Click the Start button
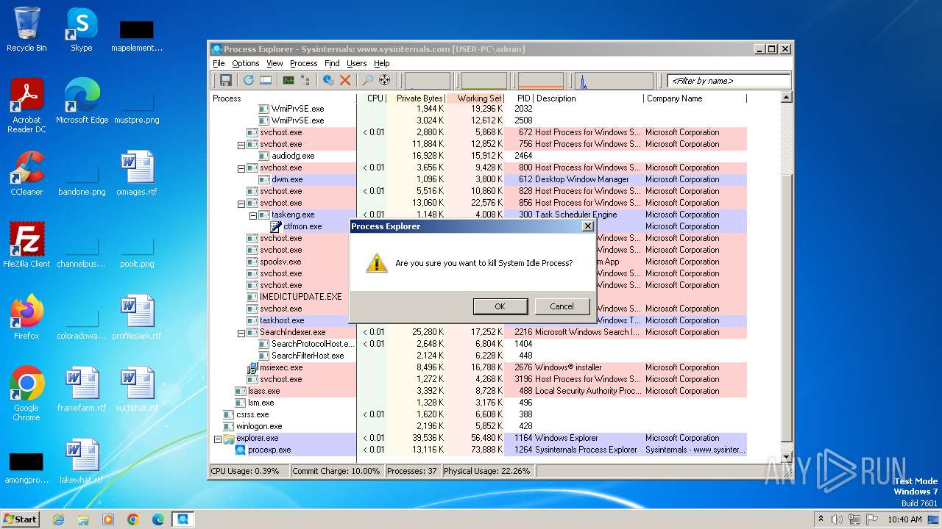Screen dimensions: 942x529 (x=21, y=519)
